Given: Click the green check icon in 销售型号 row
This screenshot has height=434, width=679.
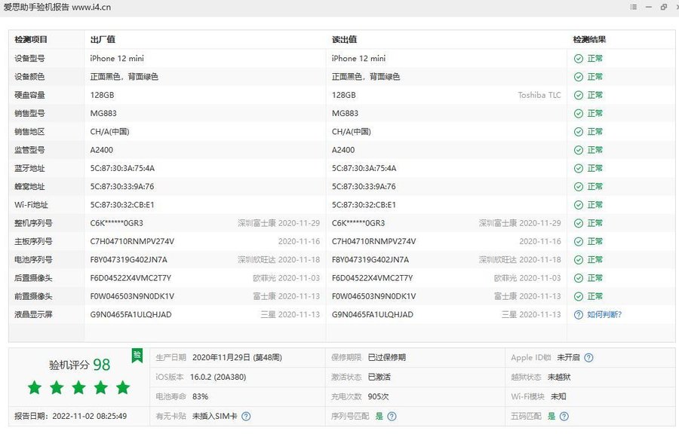Looking at the screenshot, I should click(578, 113).
